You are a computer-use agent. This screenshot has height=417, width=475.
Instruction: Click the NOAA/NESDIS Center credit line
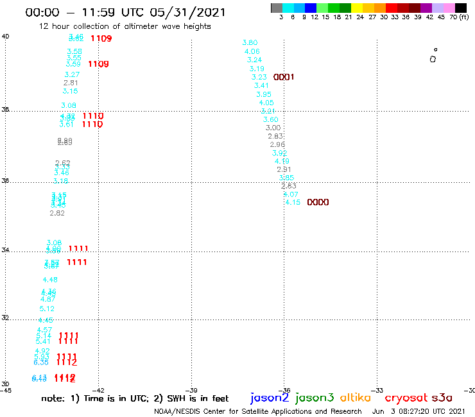pos(258,411)
